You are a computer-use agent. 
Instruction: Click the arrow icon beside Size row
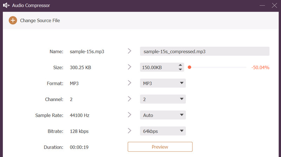pos(130,67)
